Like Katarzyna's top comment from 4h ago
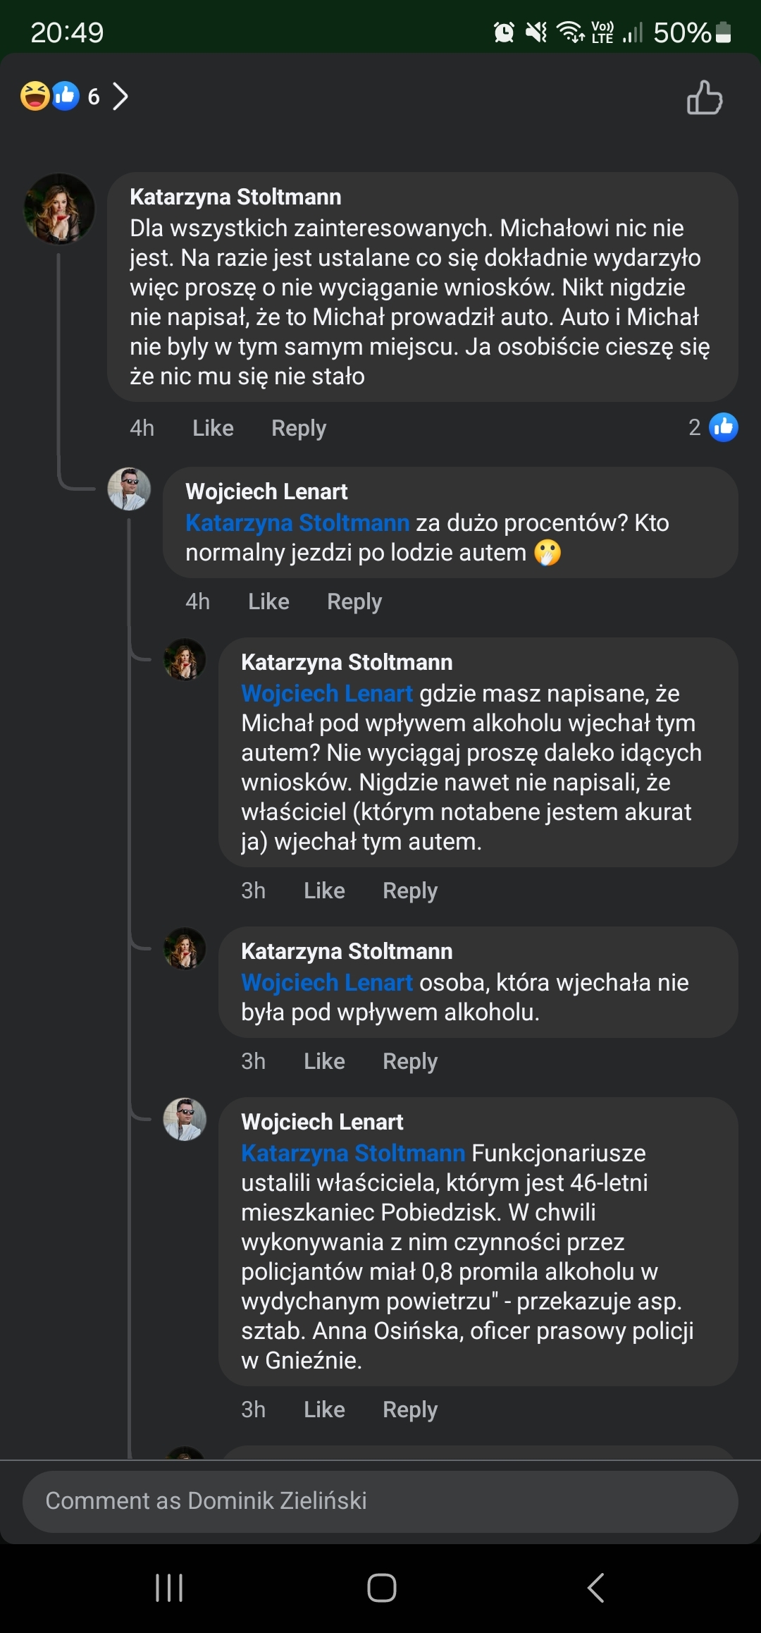761x1633 pixels. pyautogui.click(x=213, y=428)
